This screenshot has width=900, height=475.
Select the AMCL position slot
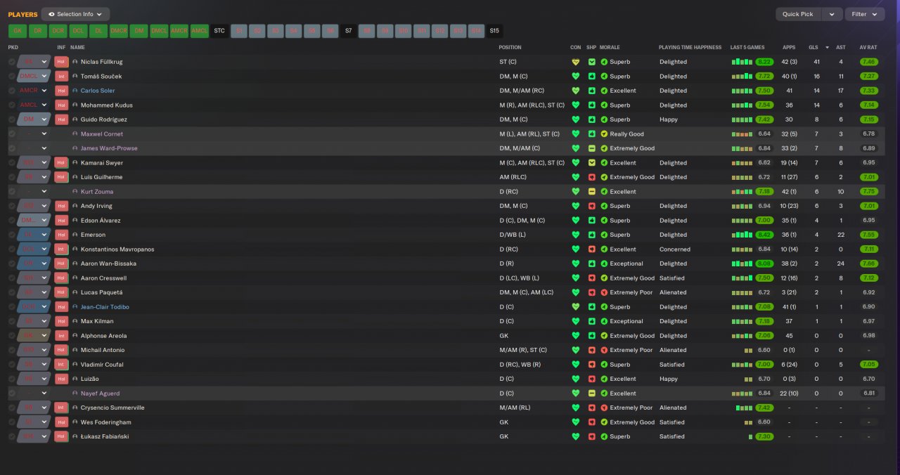199,31
